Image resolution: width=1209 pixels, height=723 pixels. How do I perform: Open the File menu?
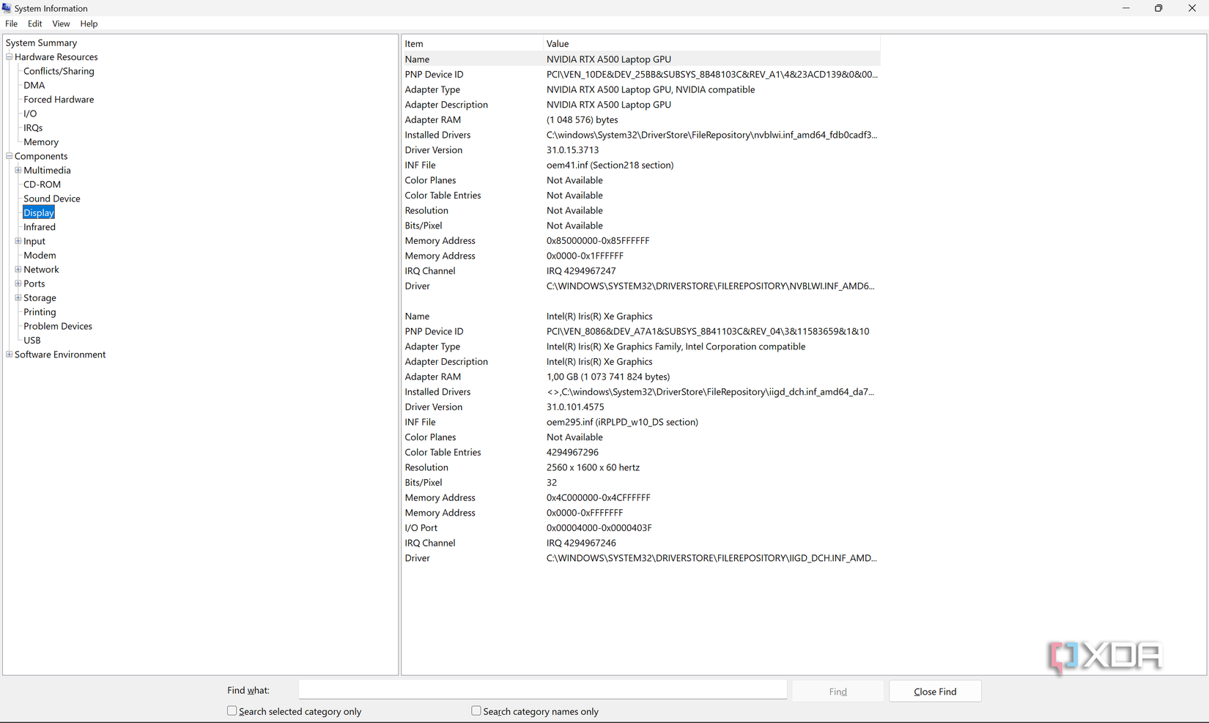click(11, 23)
